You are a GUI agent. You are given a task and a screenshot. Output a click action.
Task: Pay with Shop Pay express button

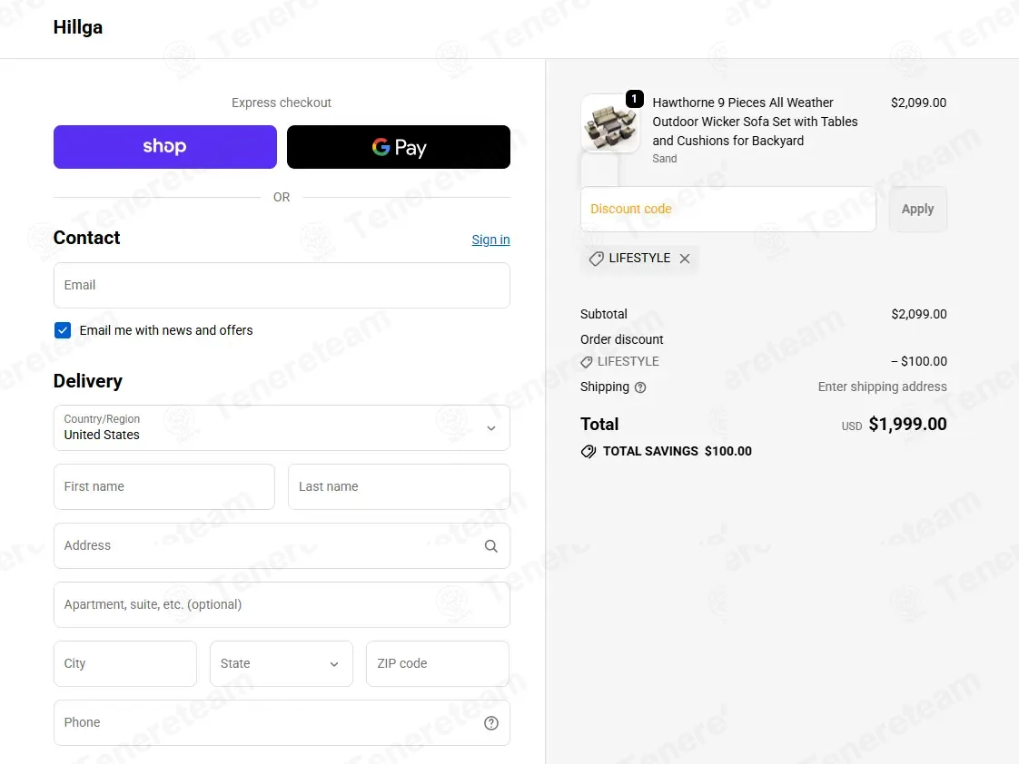[x=165, y=147]
